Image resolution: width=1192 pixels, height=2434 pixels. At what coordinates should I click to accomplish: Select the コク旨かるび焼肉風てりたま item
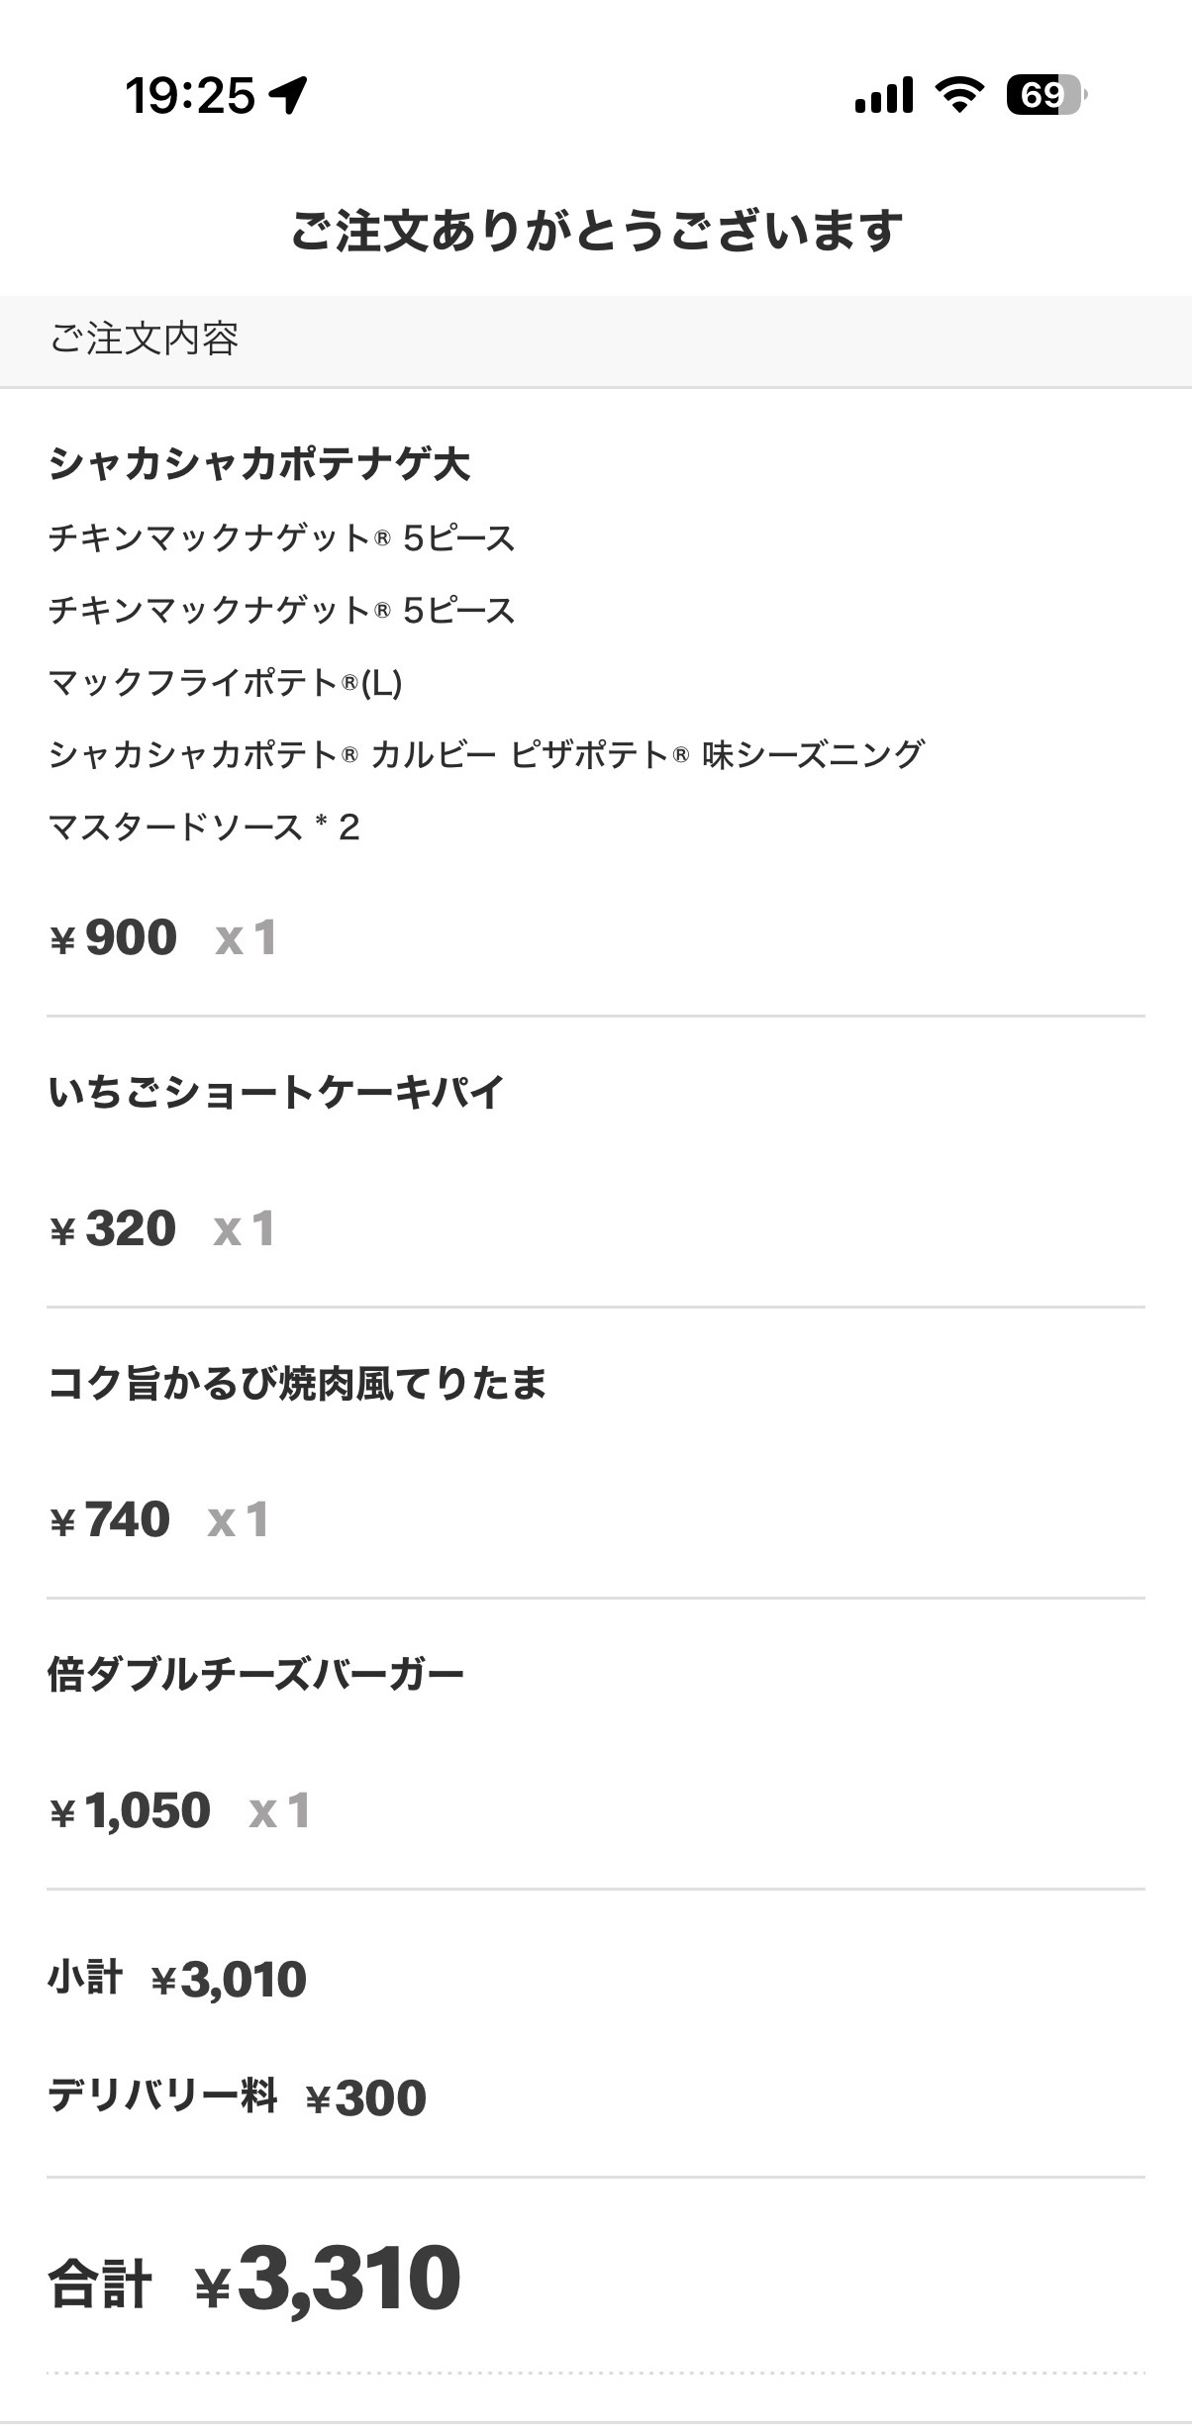tap(297, 1383)
